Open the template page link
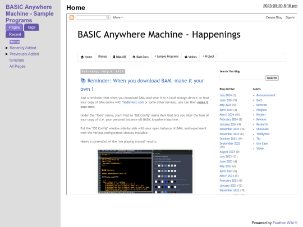303x227 pixels. coord(17,60)
